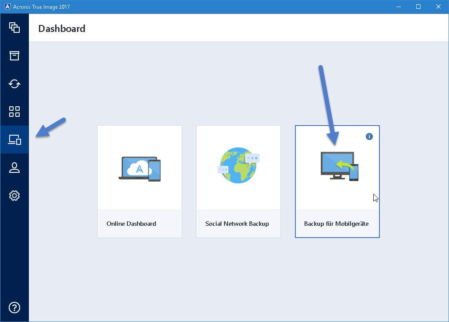Open Settings gear in the sidebar

pos(14,196)
